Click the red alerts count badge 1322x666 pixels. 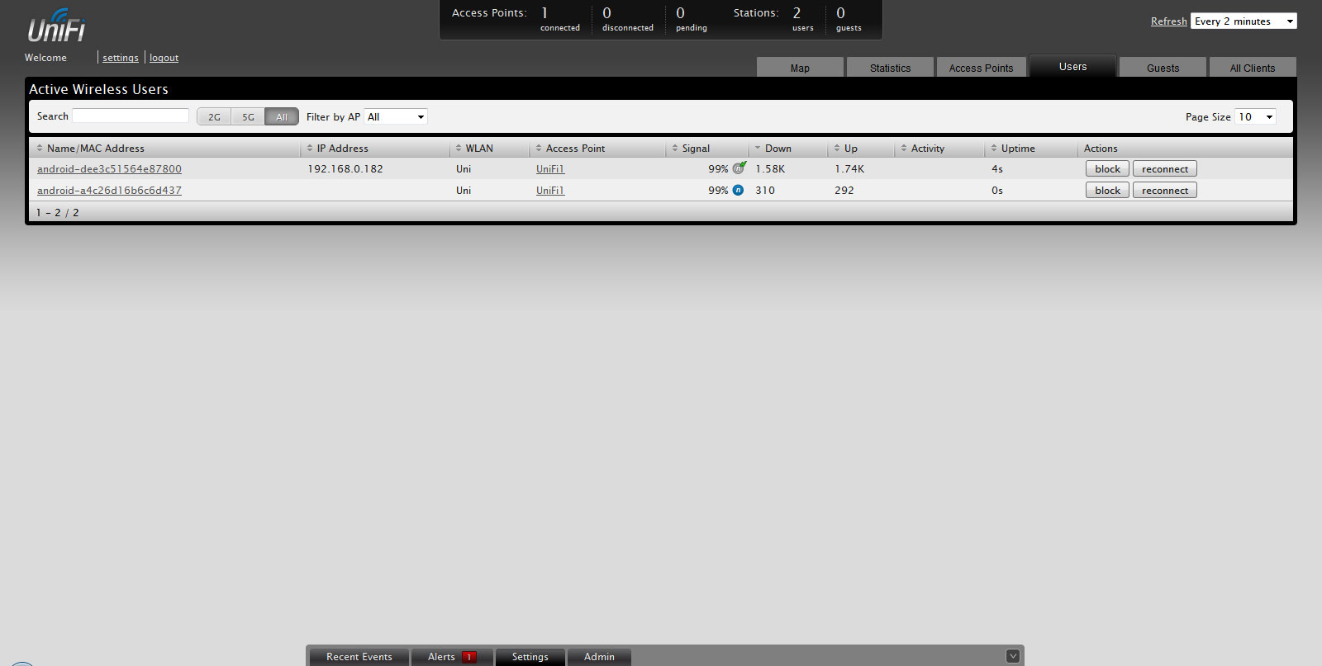coord(468,657)
